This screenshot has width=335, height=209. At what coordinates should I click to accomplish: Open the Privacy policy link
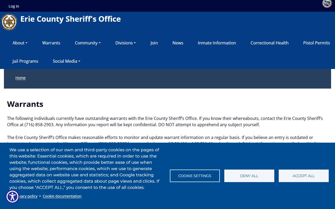click(28, 196)
